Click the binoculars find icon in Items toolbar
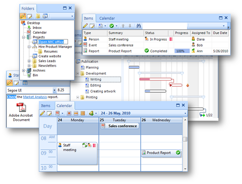Image resolution: width=242 pixels, height=184 pixels. point(139,26)
